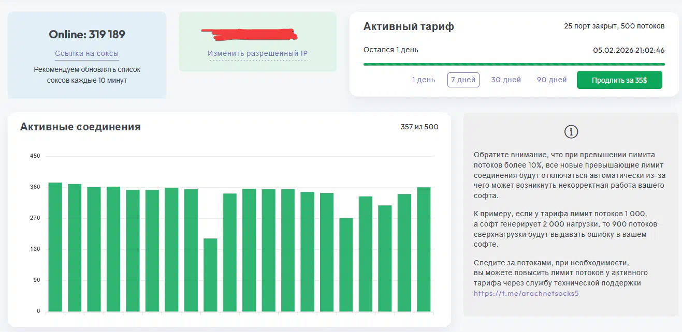Viewport: 682px width, 332px height.
Task: Click the red-redacted IP address
Action: point(250,34)
